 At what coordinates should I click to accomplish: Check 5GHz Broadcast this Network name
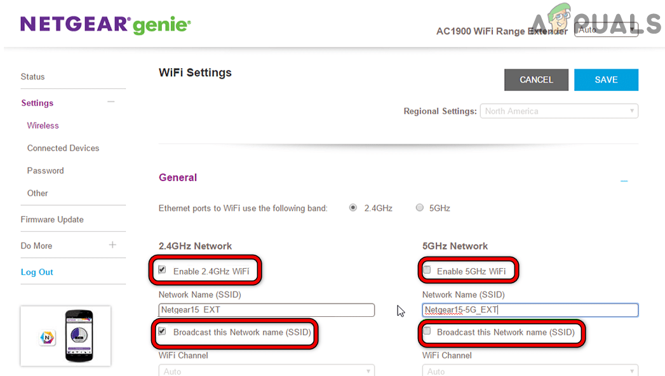(x=427, y=332)
